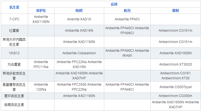Viewport: 201px width, 111px height.
Task: Select the 7-CPC row label
Action: click(14, 19)
